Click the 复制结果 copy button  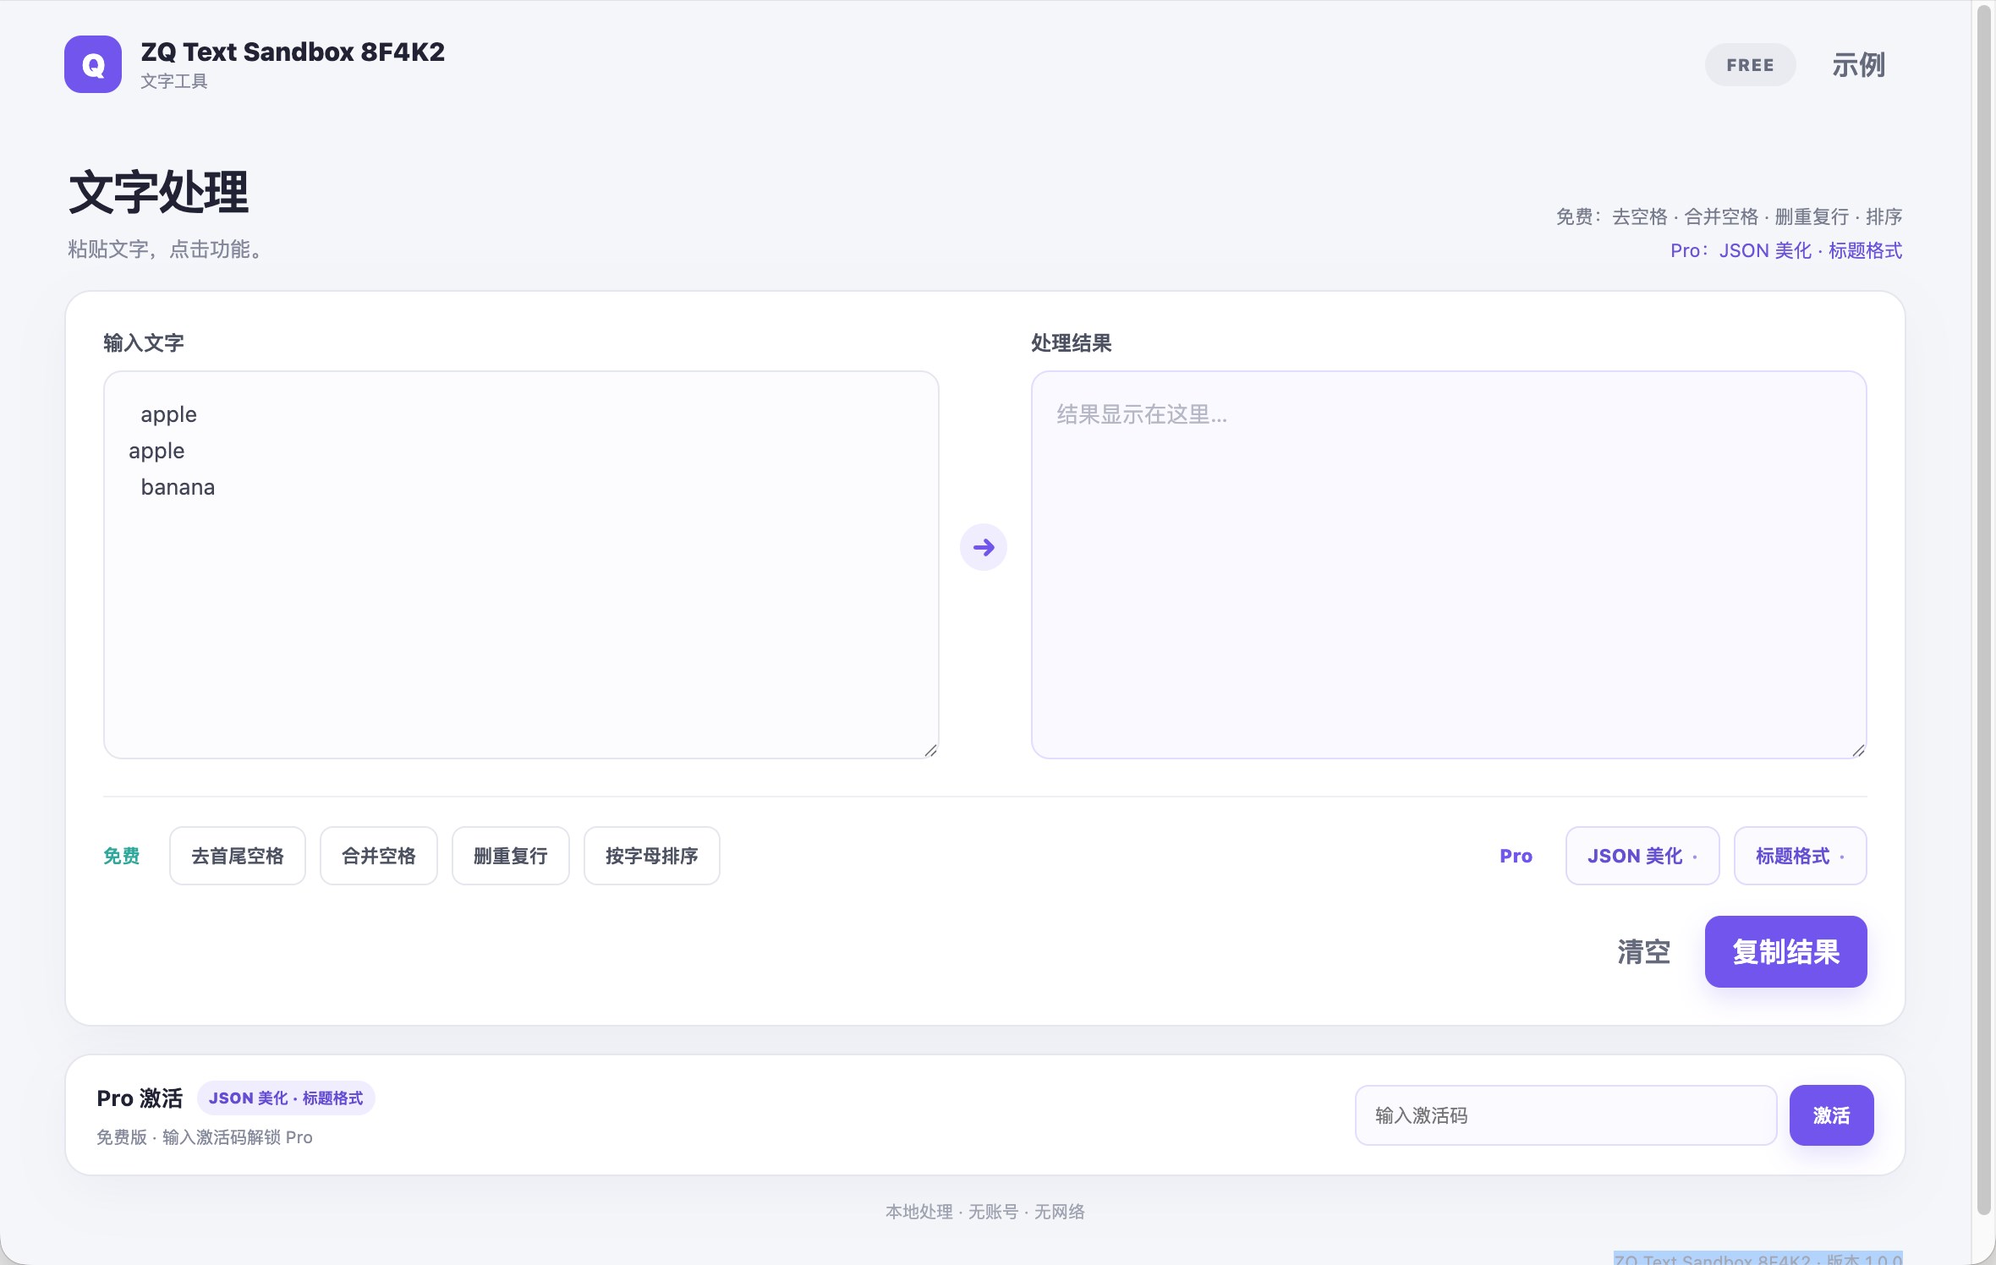point(1785,952)
